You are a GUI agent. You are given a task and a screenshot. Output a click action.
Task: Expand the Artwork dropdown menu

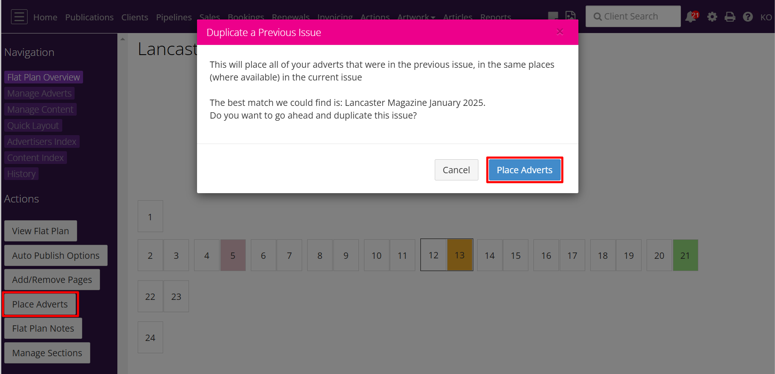coord(416,17)
